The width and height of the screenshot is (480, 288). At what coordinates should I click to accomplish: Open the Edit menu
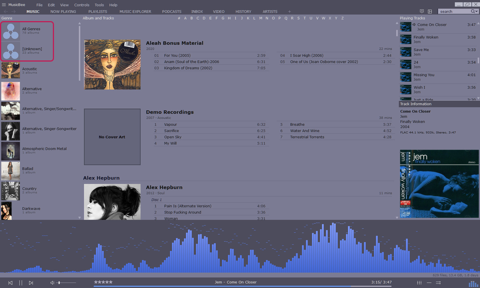[x=51, y=5]
